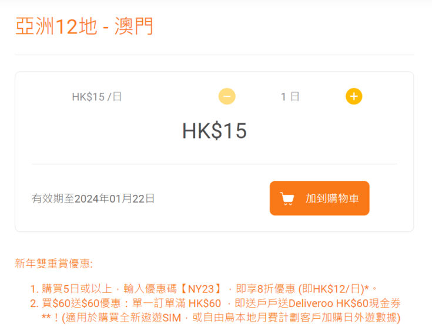Decrease the day count with the minus button
The width and height of the screenshot is (432, 334).
pos(227,96)
